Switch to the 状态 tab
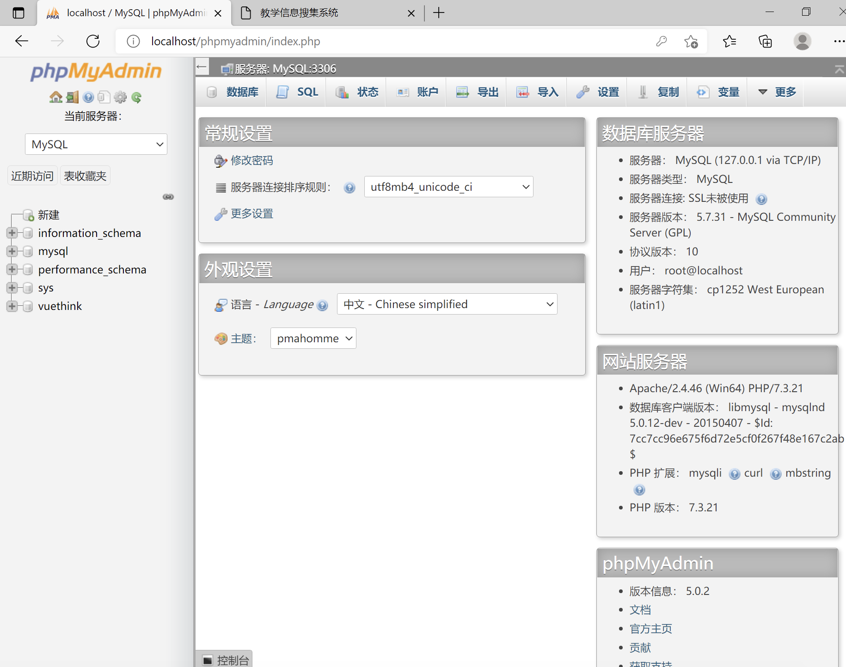This screenshot has width=846, height=667. click(x=357, y=92)
